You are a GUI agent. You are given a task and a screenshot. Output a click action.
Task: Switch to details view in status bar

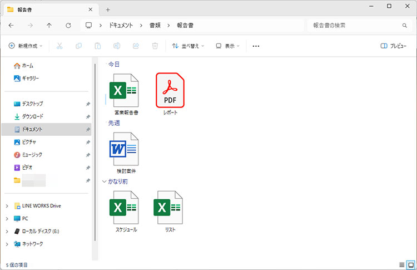(x=401, y=264)
